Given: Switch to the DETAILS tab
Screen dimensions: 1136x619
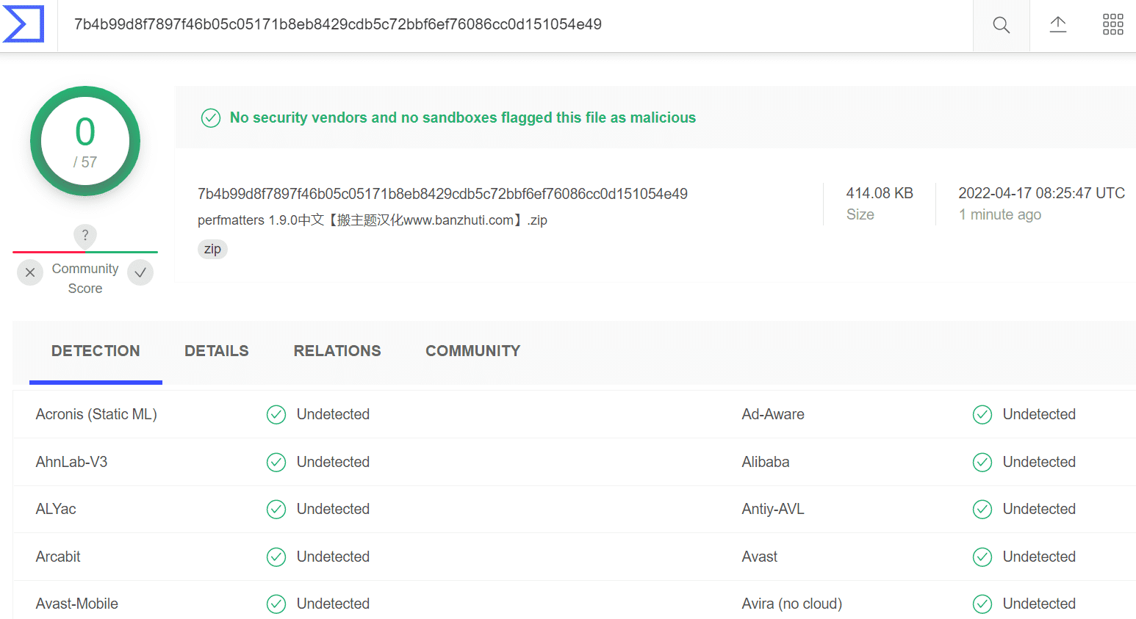Looking at the screenshot, I should pyautogui.click(x=217, y=351).
